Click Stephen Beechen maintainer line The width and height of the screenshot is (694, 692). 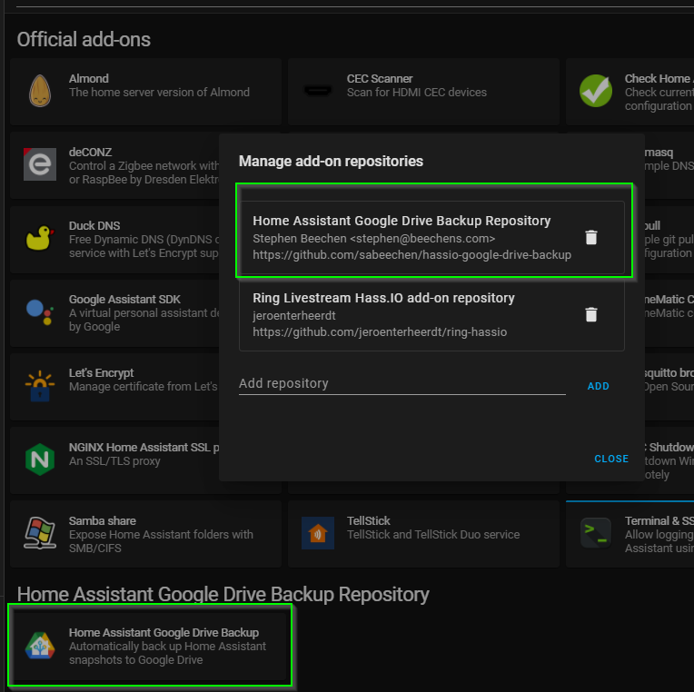point(373,239)
